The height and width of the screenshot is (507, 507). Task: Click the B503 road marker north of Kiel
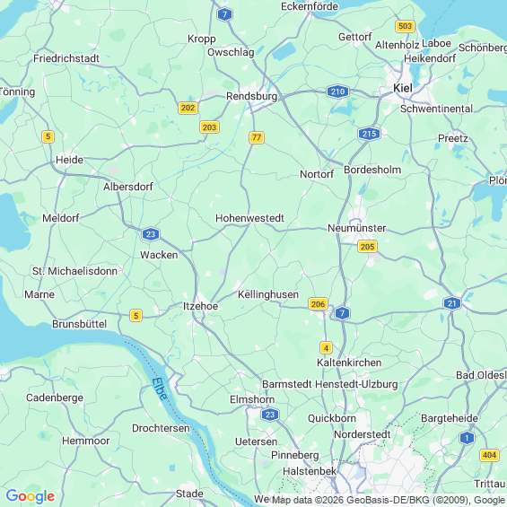[405, 26]
